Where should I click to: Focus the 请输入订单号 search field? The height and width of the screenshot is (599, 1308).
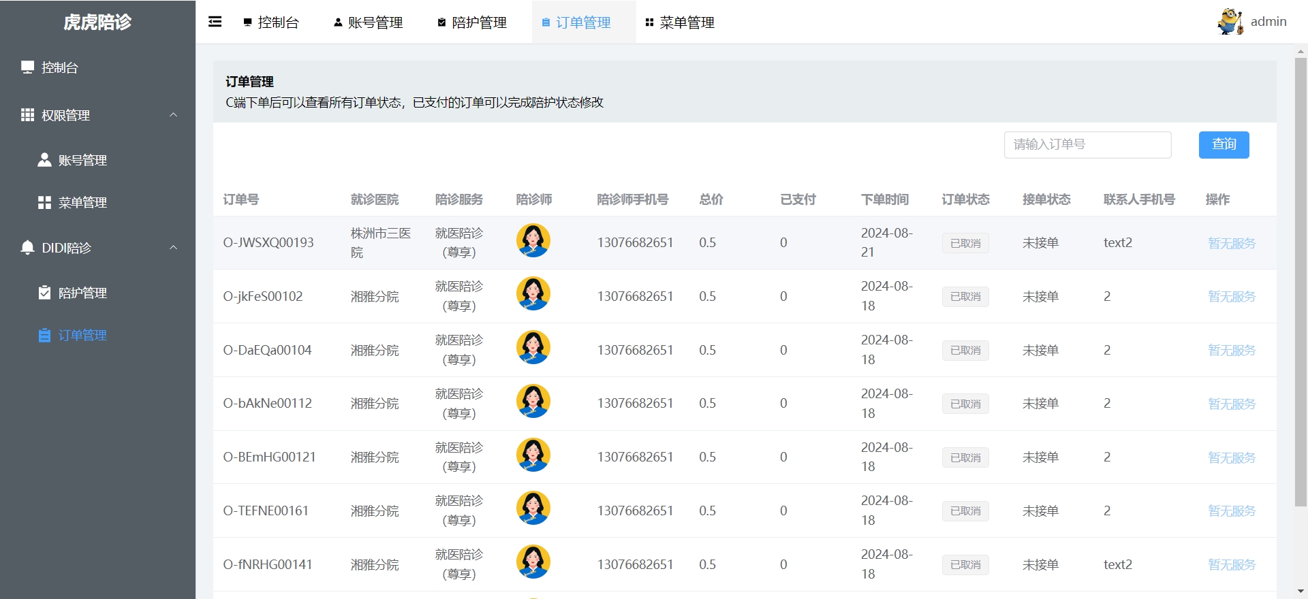click(1087, 145)
